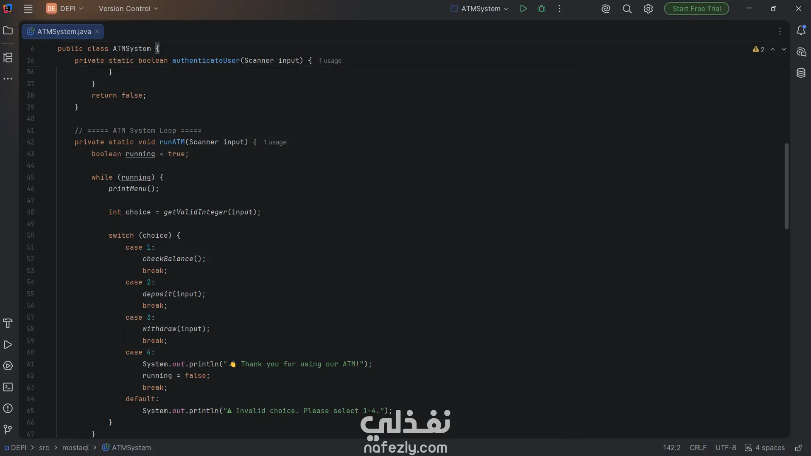Click DEPI breadcrumb in navigation bar
Image resolution: width=811 pixels, height=456 pixels.
click(15, 448)
